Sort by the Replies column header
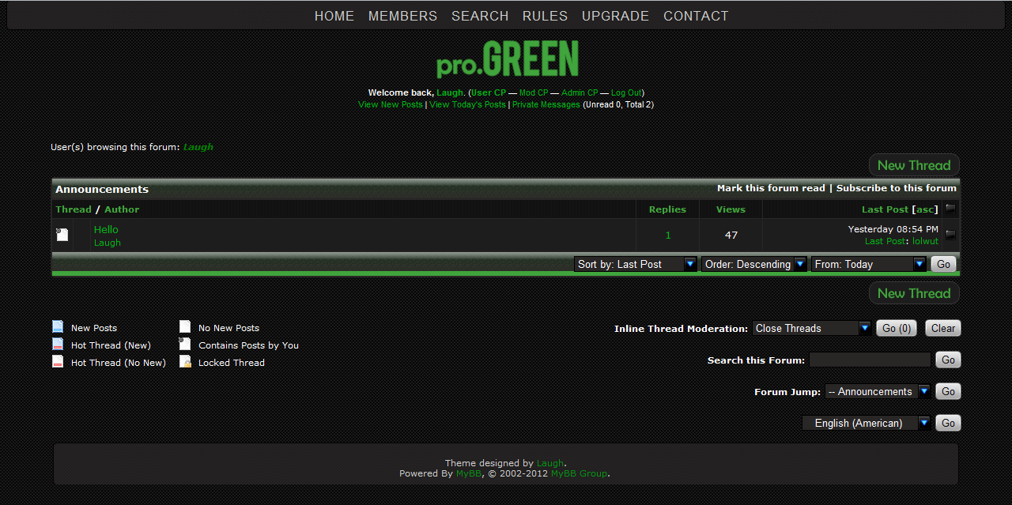This screenshot has width=1012, height=505. (667, 209)
